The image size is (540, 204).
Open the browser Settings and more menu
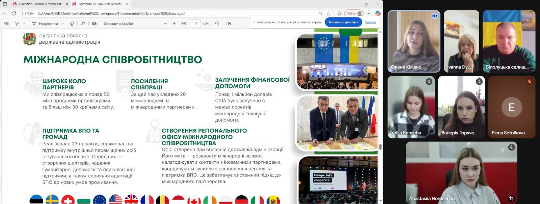tap(368, 13)
